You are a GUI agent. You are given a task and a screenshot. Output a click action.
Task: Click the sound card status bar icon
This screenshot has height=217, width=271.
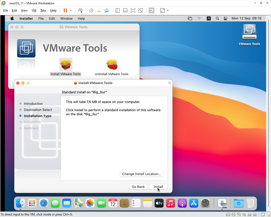pyautogui.click(x=244, y=215)
